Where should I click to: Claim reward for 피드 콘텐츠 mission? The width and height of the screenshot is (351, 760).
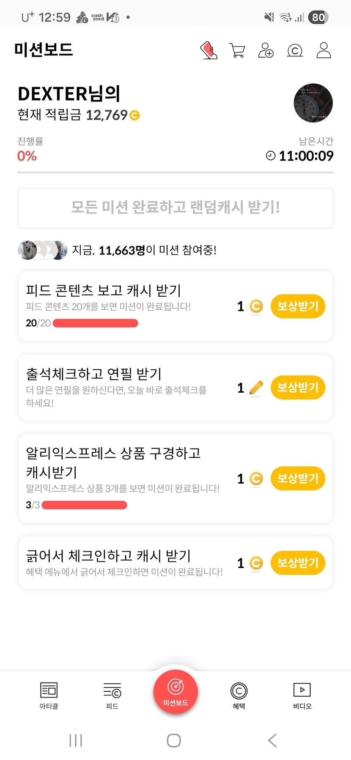298,306
